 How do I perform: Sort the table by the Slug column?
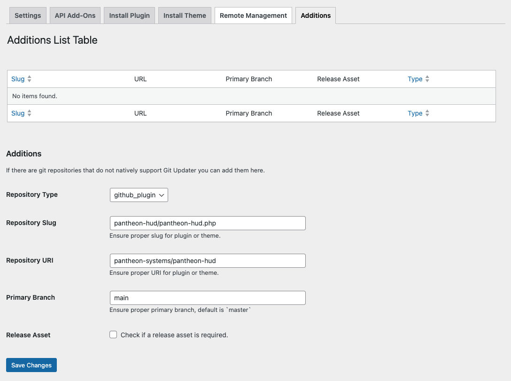(x=17, y=79)
